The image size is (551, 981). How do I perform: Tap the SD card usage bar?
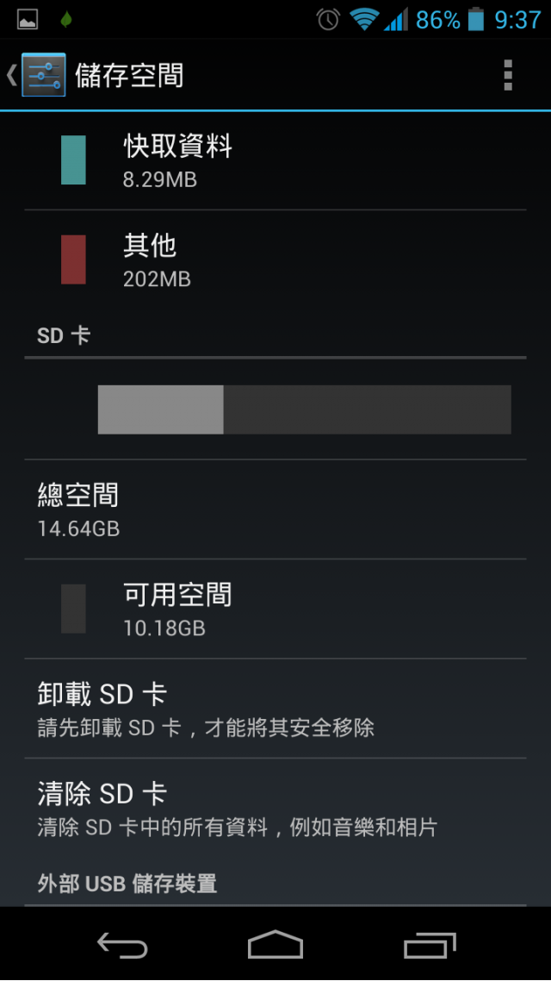pyautogui.click(x=304, y=409)
